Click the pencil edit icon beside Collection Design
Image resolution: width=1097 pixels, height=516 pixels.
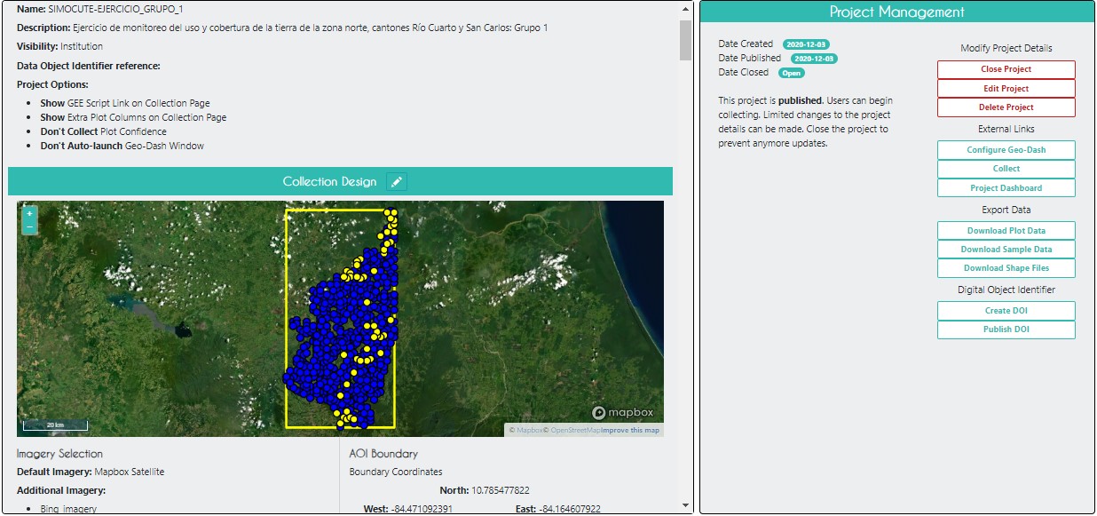pyautogui.click(x=397, y=182)
